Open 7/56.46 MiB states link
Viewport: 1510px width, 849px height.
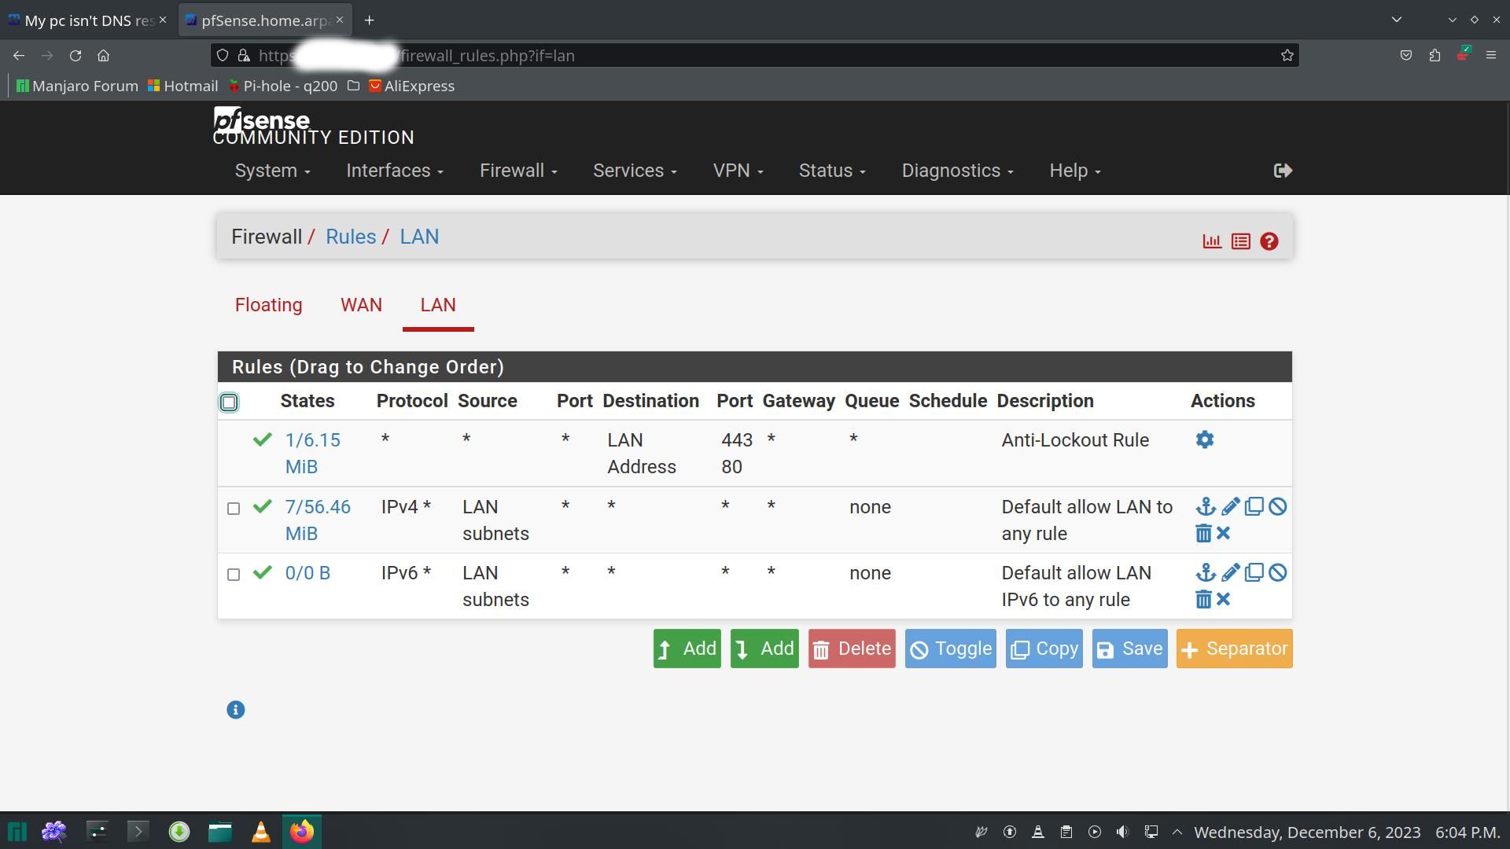(x=318, y=520)
